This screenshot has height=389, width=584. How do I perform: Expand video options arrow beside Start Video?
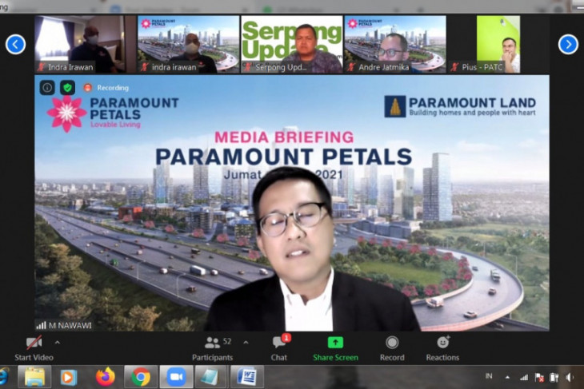(58, 342)
